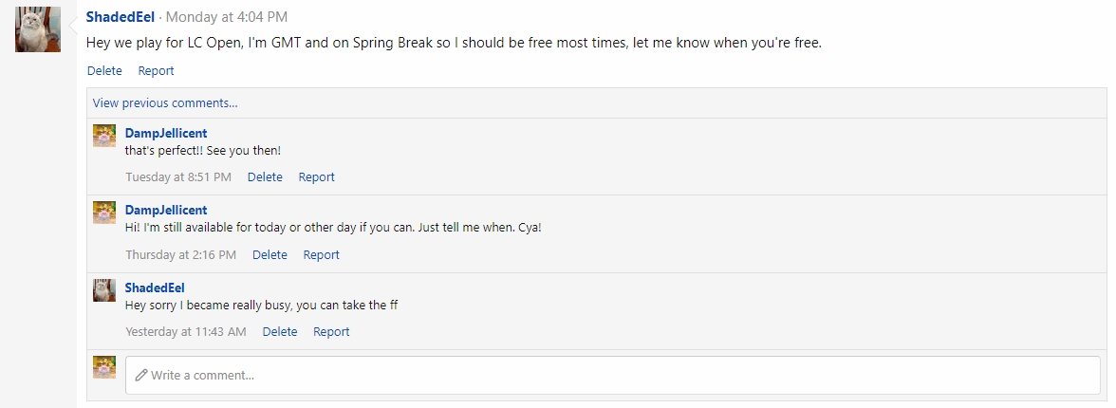1116x408 pixels.
Task: Click ShadedEel's small avatar in comment
Action: [104, 290]
